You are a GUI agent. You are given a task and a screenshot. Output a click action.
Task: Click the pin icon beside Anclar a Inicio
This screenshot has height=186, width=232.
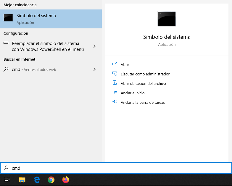point(115,92)
